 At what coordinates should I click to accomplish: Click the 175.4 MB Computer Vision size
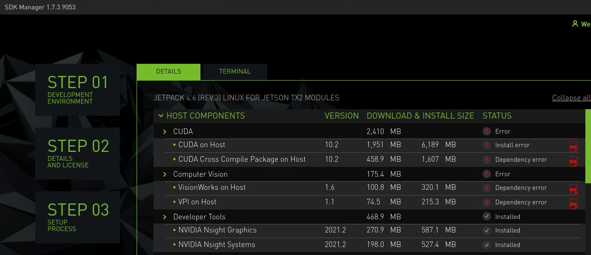384,174
